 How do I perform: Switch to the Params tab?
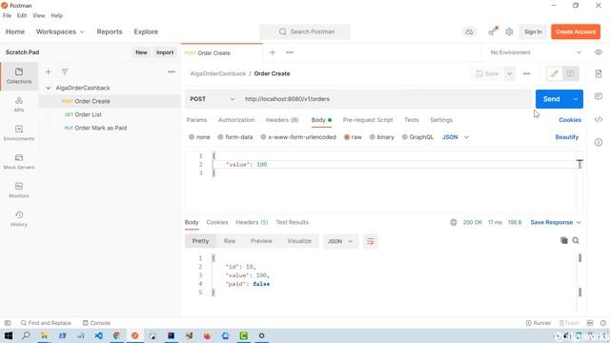(x=197, y=120)
